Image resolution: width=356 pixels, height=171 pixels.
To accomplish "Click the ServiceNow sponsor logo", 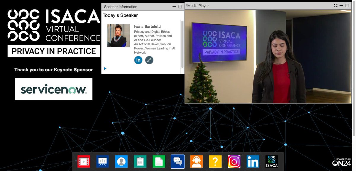I will click(54, 89).
